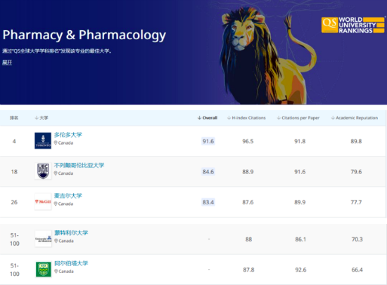Sort by Academic Reputation column
Viewport: 387px width, 285px height.
(355, 118)
